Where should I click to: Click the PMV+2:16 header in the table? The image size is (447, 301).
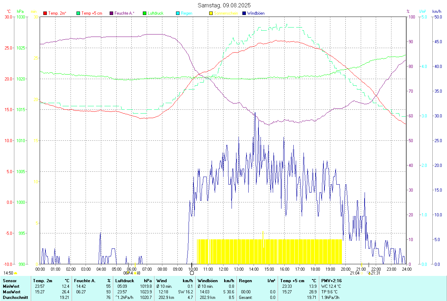331,280
